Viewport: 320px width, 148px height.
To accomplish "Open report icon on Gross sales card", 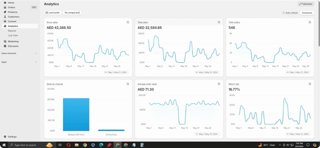I will (128, 22).
